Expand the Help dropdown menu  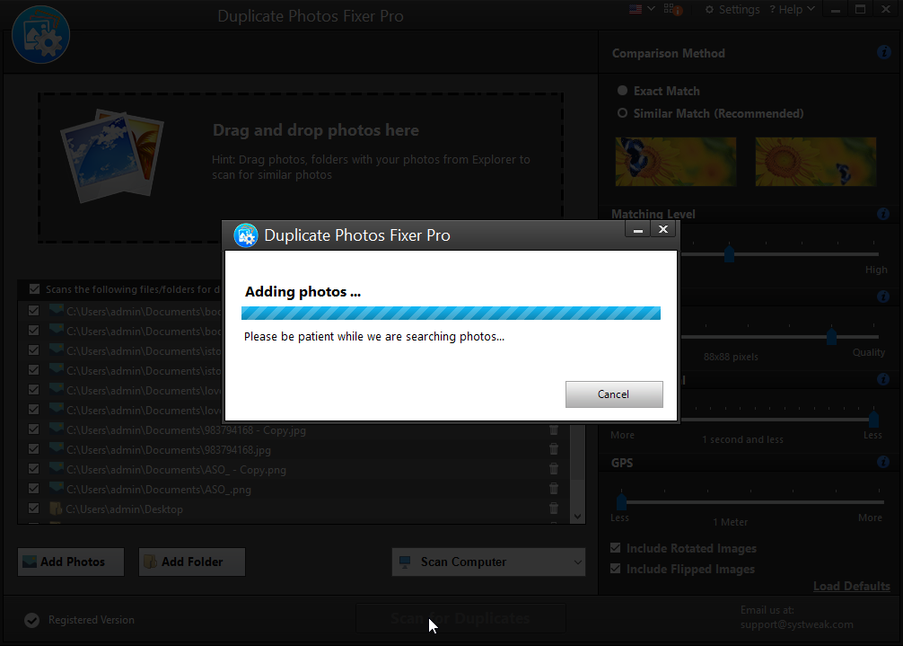tap(792, 9)
